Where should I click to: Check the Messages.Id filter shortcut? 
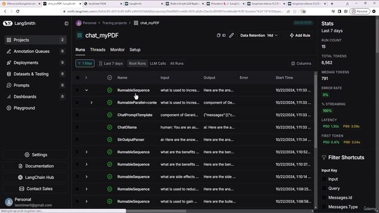coord(324,197)
